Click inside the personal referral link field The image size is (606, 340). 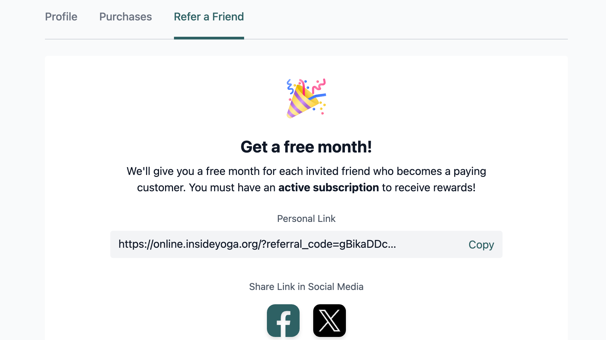click(x=306, y=244)
